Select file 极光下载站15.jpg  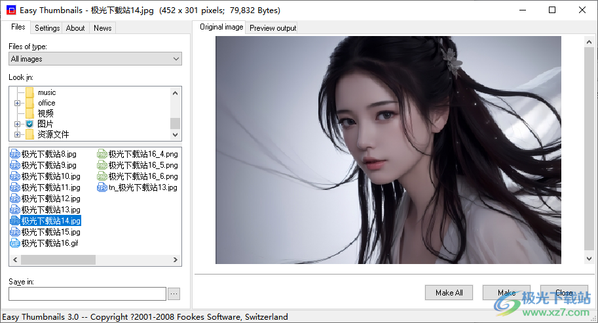pyautogui.click(x=50, y=232)
